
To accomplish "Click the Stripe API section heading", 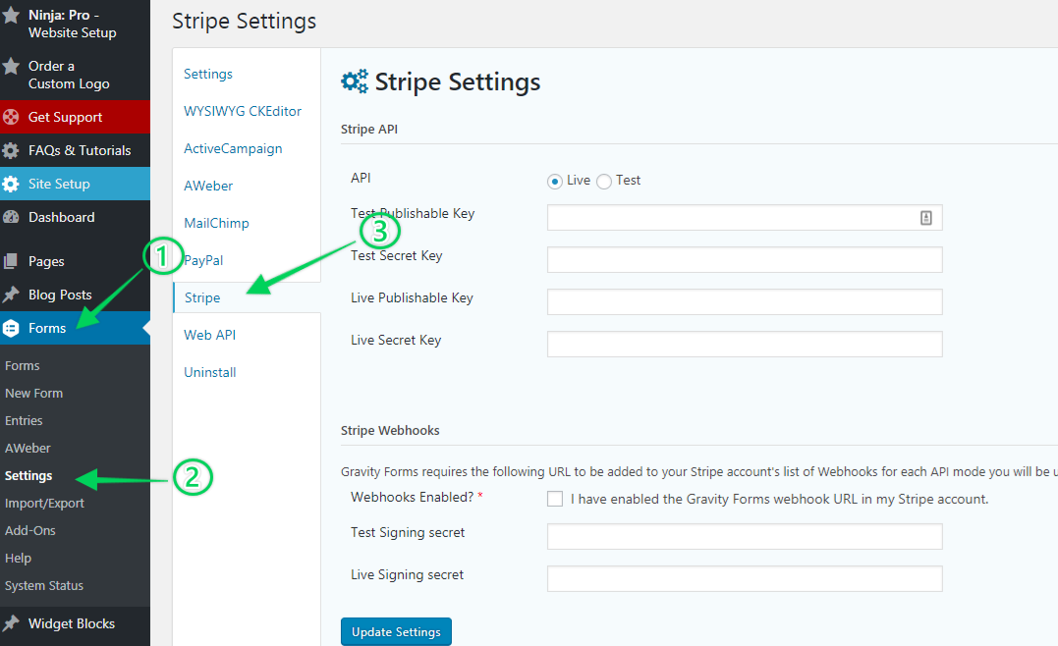I will 369,129.
